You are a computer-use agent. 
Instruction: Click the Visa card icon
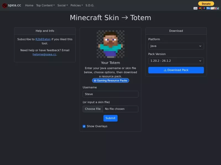click(195, 8)
